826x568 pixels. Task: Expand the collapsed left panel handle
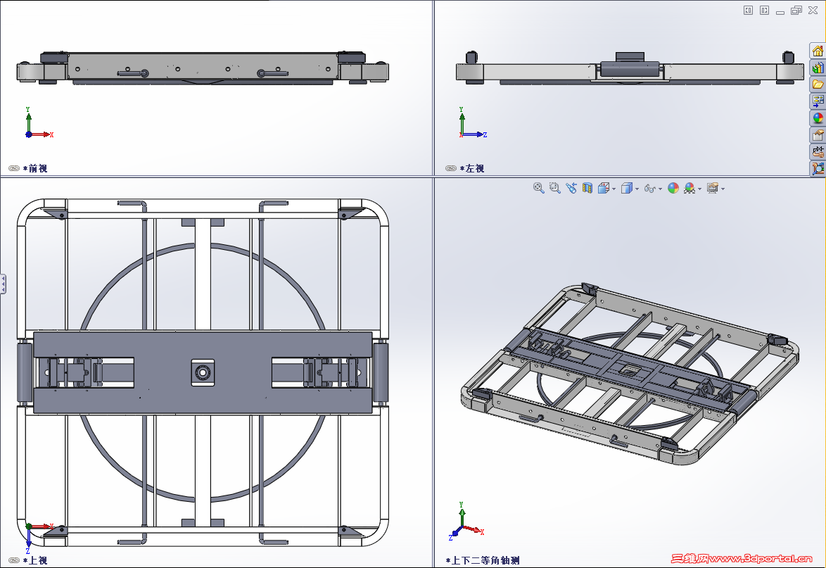pyautogui.click(x=3, y=284)
